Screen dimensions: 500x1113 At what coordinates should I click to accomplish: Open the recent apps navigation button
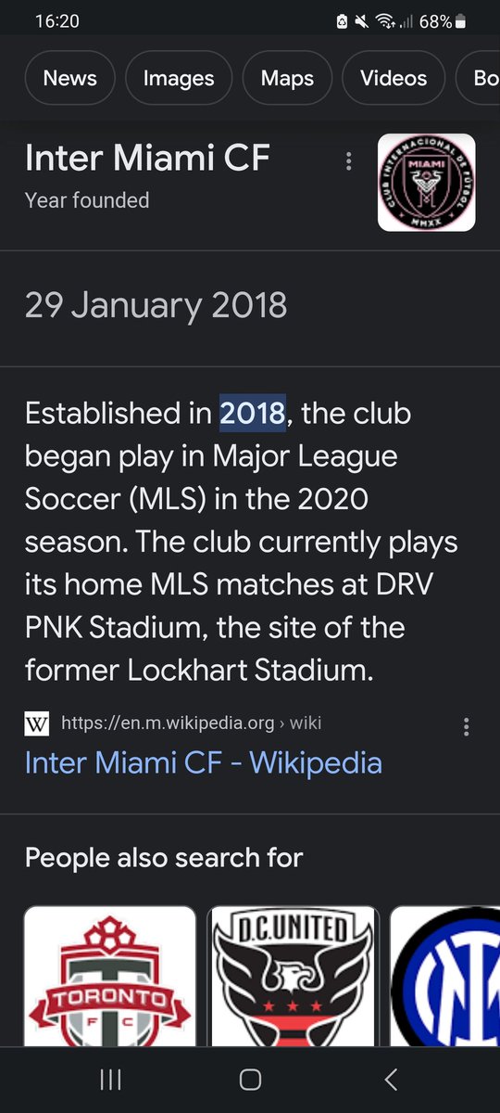click(x=110, y=1079)
